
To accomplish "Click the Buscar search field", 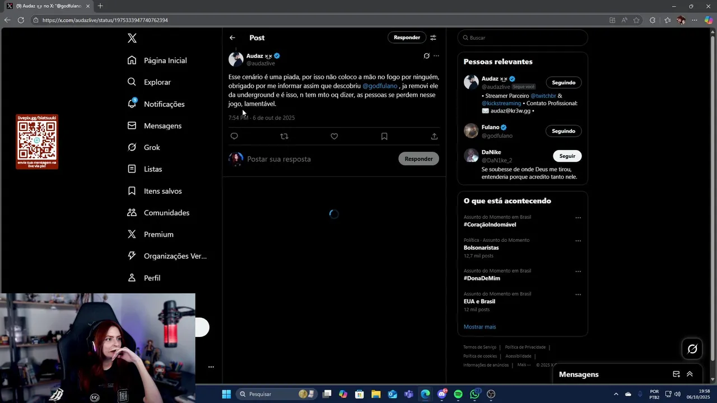I will (523, 38).
